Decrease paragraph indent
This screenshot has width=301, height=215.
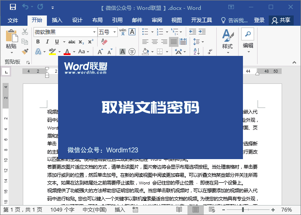(193, 32)
